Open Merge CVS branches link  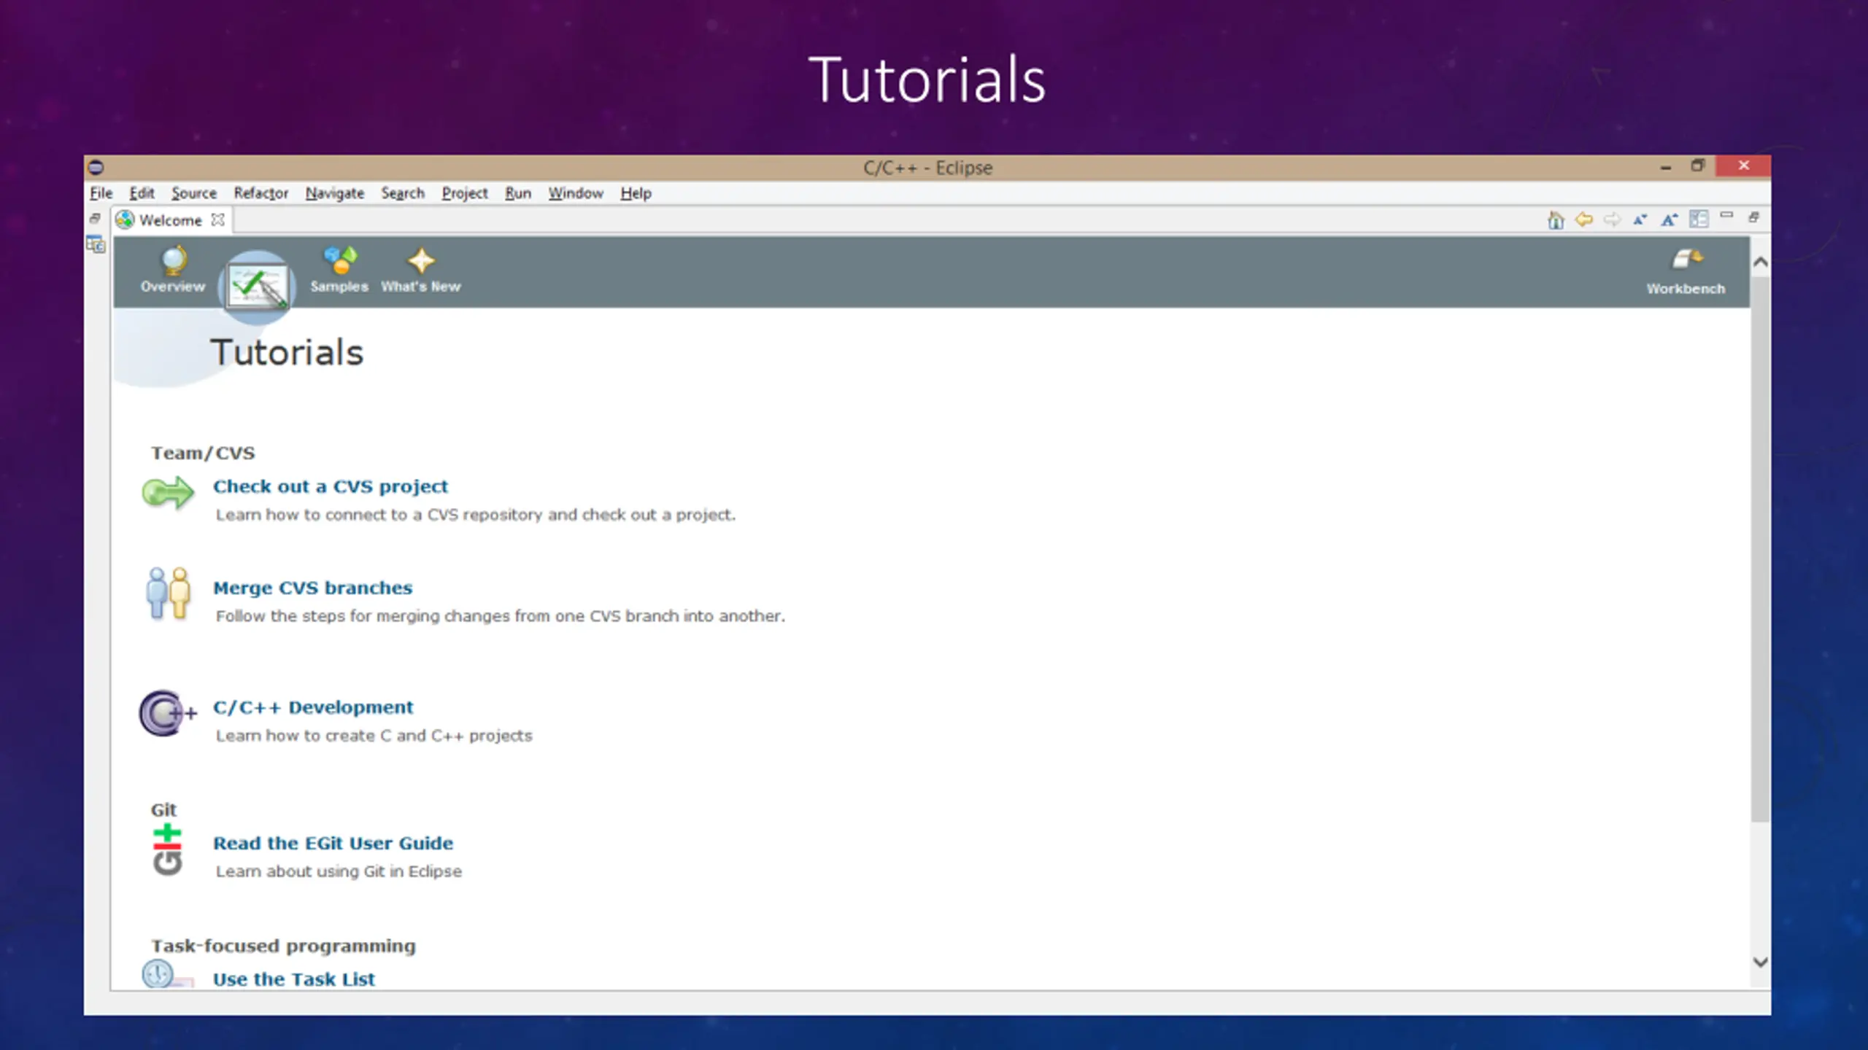(312, 588)
